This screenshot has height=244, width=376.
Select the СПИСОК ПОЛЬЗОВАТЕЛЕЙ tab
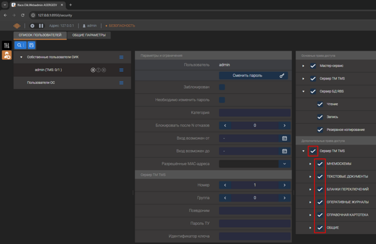40,35
